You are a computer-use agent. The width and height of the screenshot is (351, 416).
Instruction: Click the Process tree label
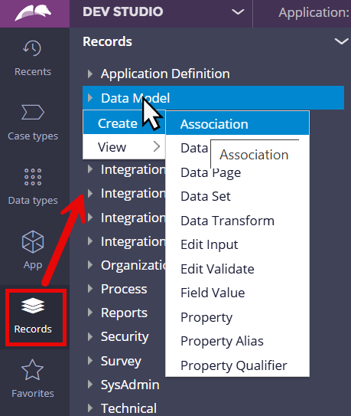click(x=124, y=289)
